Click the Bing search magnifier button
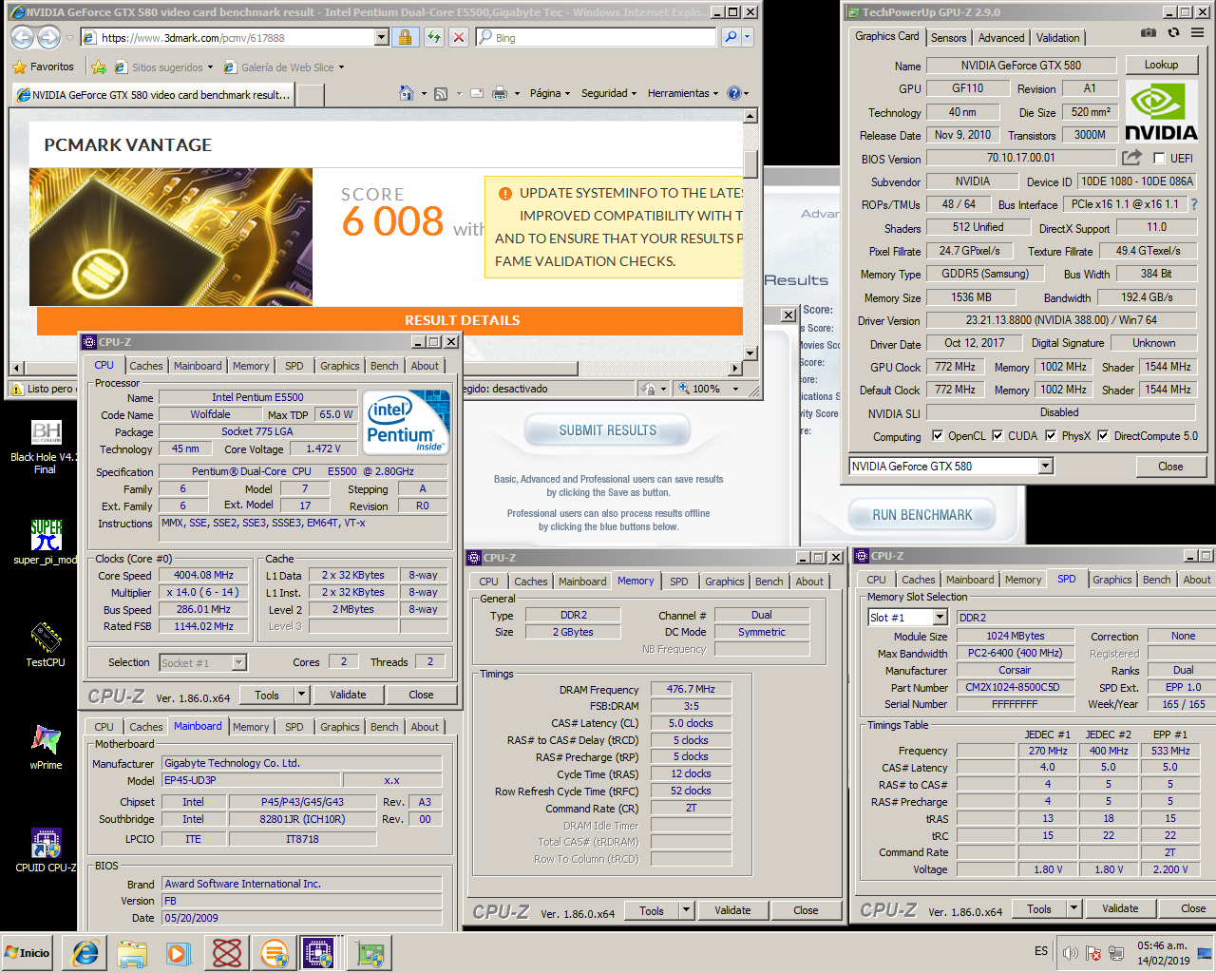The width and height of the screenshot is (1216, 973). (730, 37)
